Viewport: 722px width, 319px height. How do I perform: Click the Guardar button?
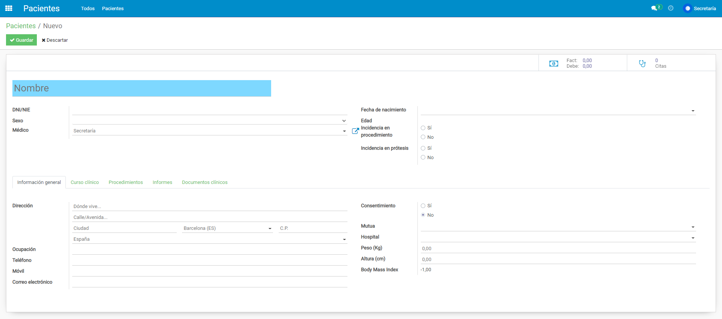pyautogui.click(x=21, y=40)
